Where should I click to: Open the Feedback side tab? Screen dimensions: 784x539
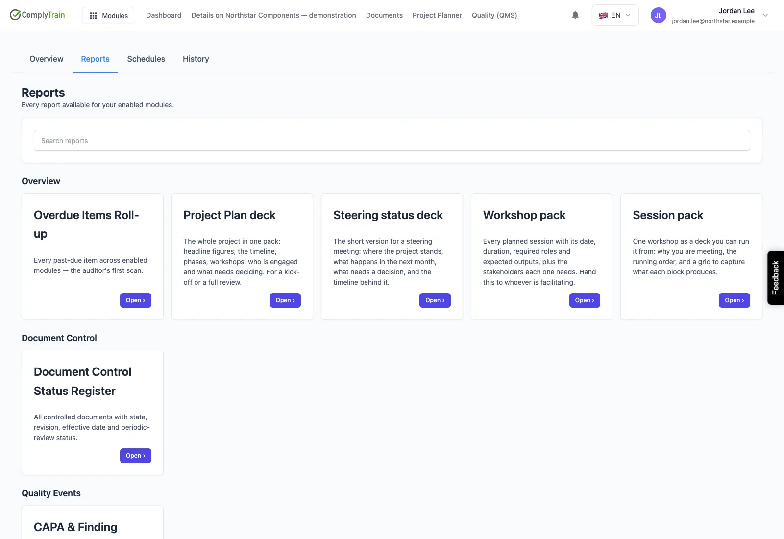tap(776, 278)
